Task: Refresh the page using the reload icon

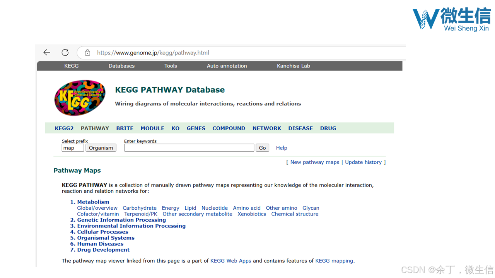Action: tap(65, 52)
